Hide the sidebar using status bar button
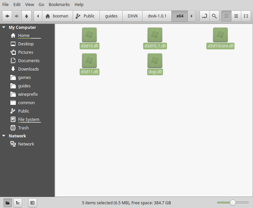The image size is (253, 208). pyautogui.click(x=33, y=203)
